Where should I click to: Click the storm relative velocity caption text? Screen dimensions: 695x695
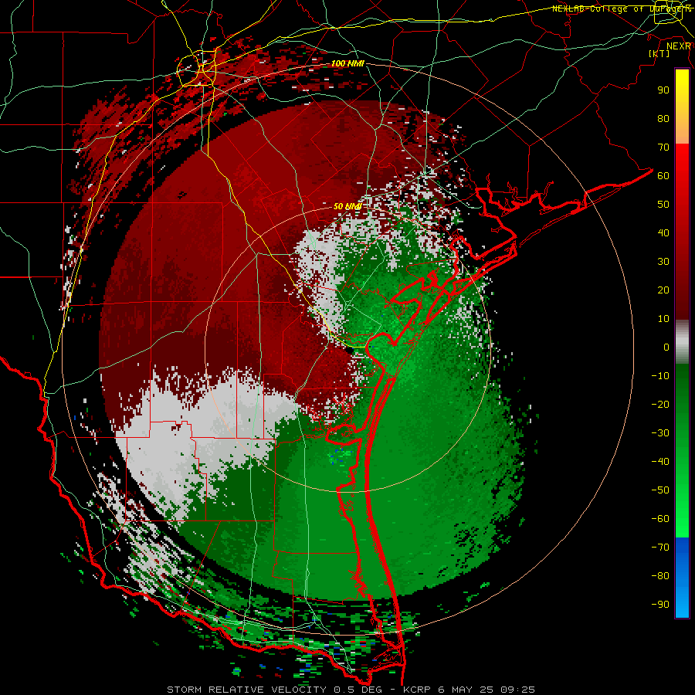[x=351, y=690]
